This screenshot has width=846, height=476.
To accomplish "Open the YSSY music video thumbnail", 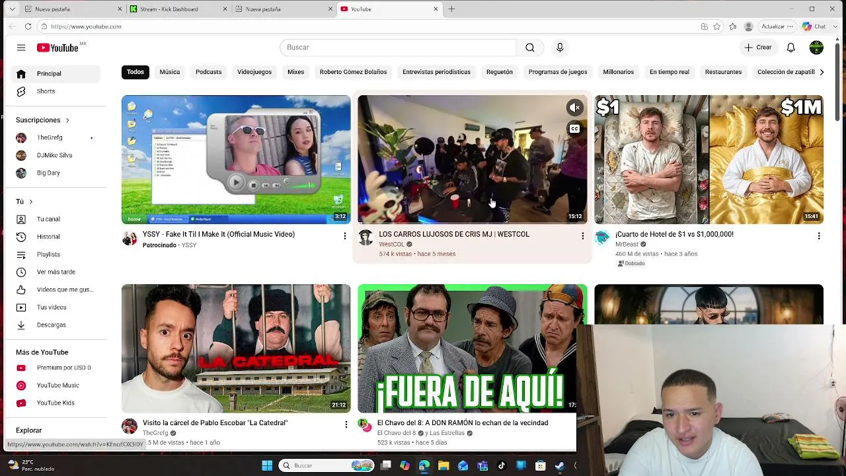I will point(236,159).
